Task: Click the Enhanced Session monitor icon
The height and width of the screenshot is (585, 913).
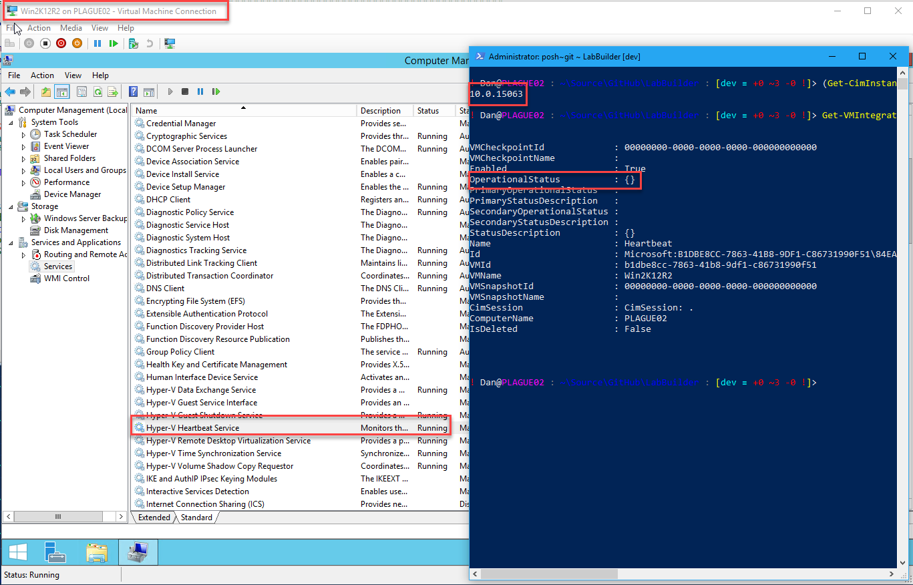Action: (x=170, y=43)
